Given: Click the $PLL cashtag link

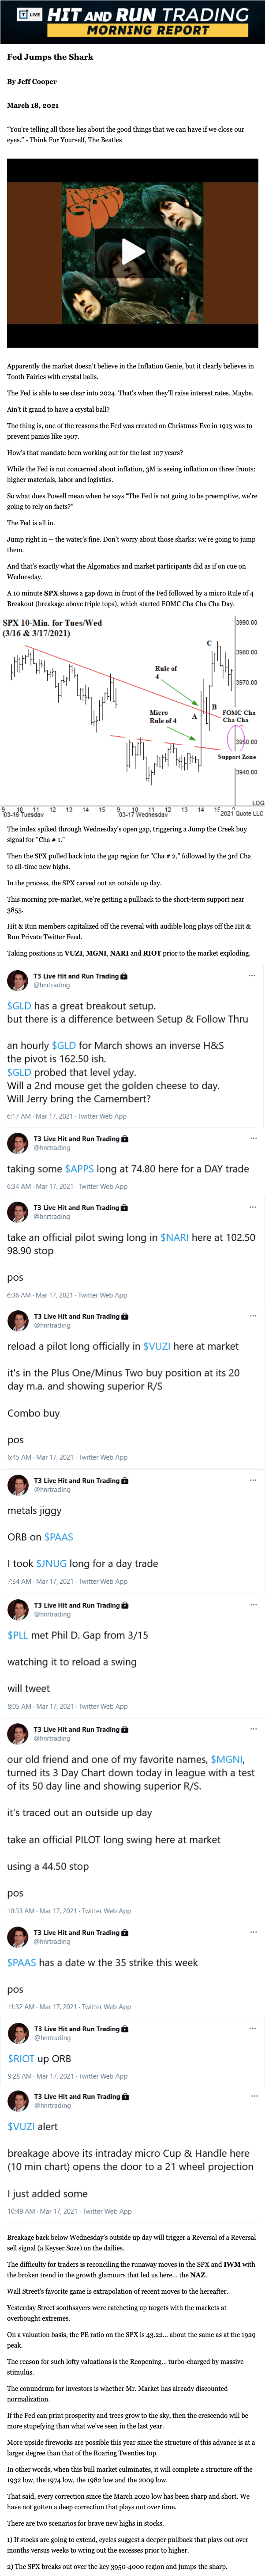Looking at the screenshot, I should 18,1635.
